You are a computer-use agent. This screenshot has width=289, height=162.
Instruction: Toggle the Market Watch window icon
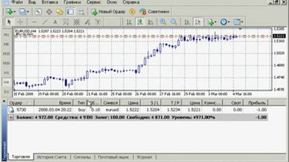[x=38, y=12]
